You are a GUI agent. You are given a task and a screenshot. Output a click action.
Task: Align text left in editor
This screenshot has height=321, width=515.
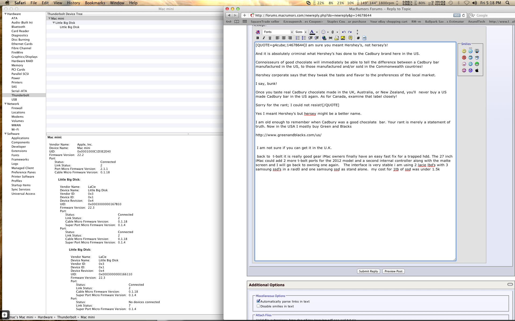point(278,38)
